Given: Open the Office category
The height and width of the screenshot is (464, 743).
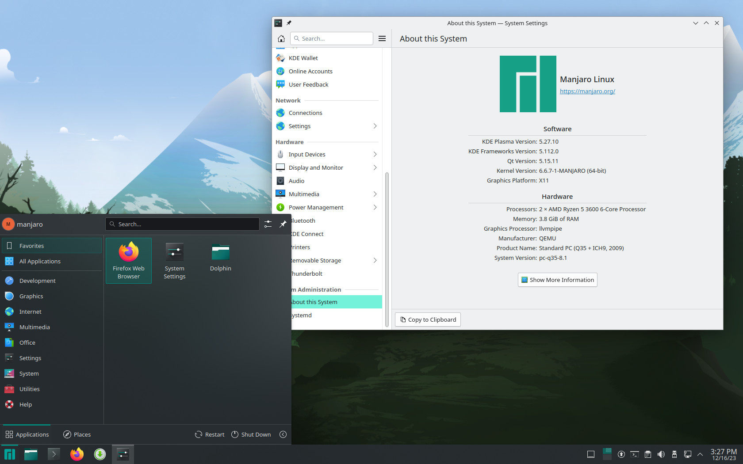Looking at the screenshot, I should 52,342.
